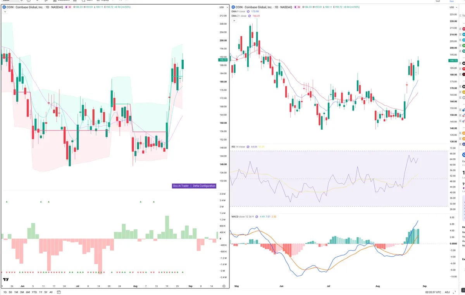Click the Coinbase logo on left chart title
This screenshot has width=465, height=295.
pos(4,7)
